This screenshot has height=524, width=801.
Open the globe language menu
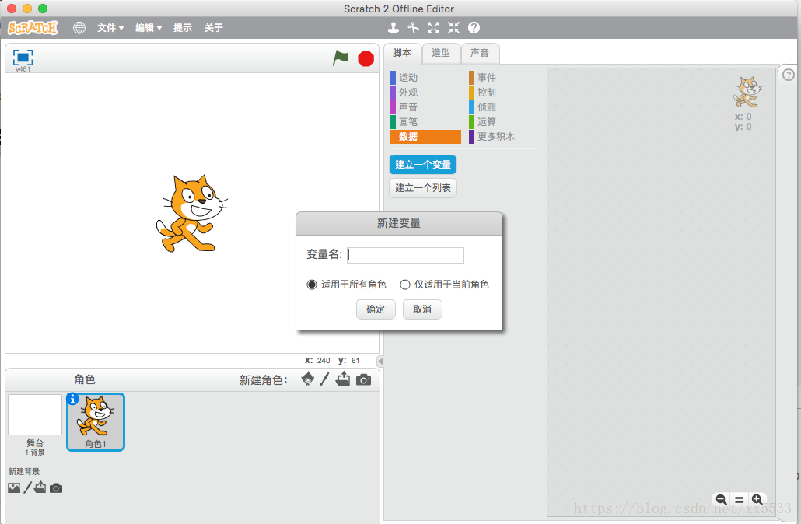(x=79, y=27)
